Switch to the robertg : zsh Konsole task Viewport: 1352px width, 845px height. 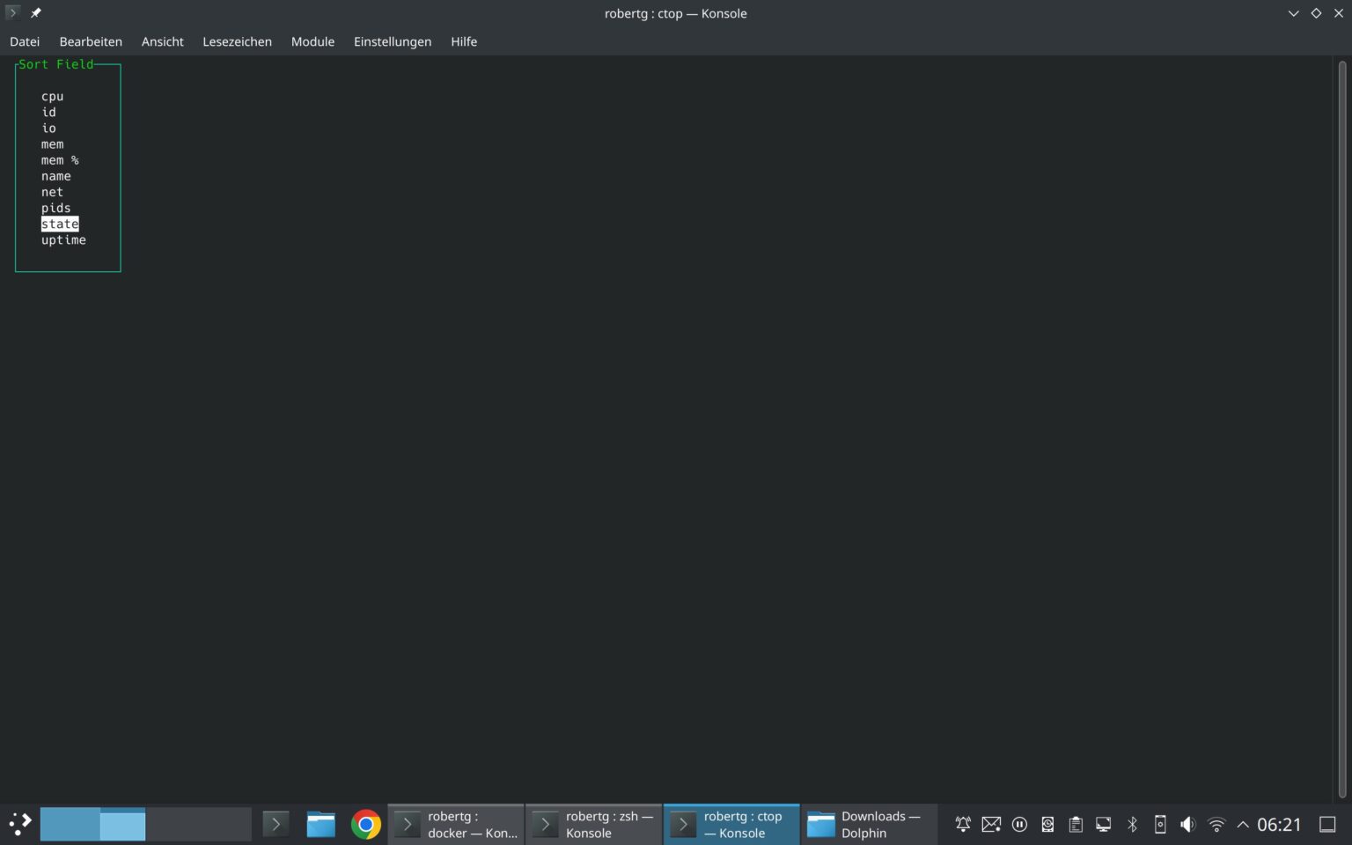pyautogui.click(x=594, y=825)
